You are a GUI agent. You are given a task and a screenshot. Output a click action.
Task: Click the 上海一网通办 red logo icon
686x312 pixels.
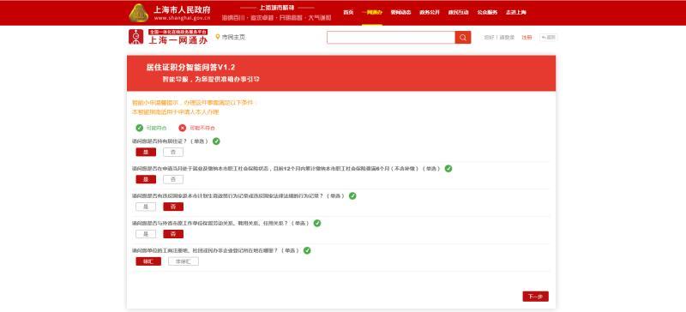click(x=135, y=37)
